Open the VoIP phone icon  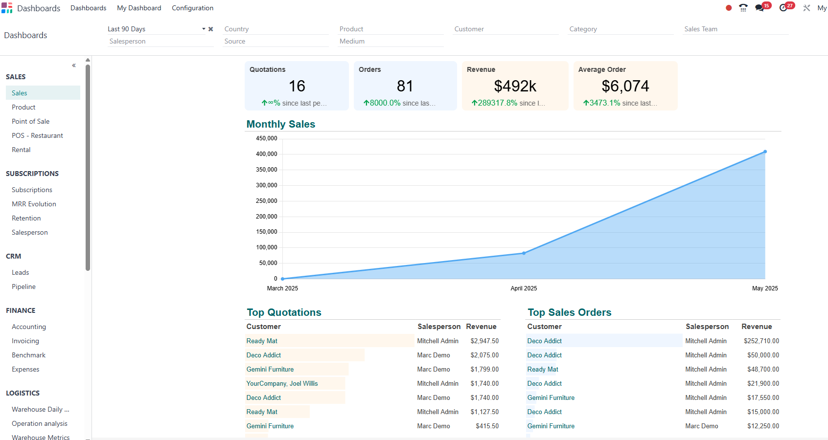click(x=743, y=8)
